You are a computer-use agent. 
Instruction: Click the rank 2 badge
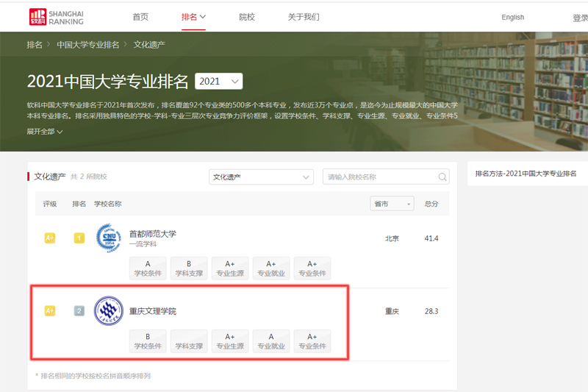click(x=79, y=311)
